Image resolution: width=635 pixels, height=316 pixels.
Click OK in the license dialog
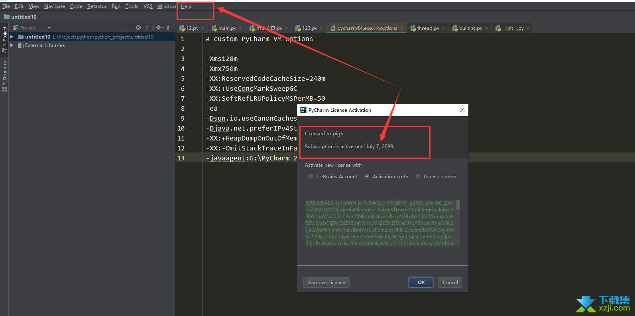[421, 283]
